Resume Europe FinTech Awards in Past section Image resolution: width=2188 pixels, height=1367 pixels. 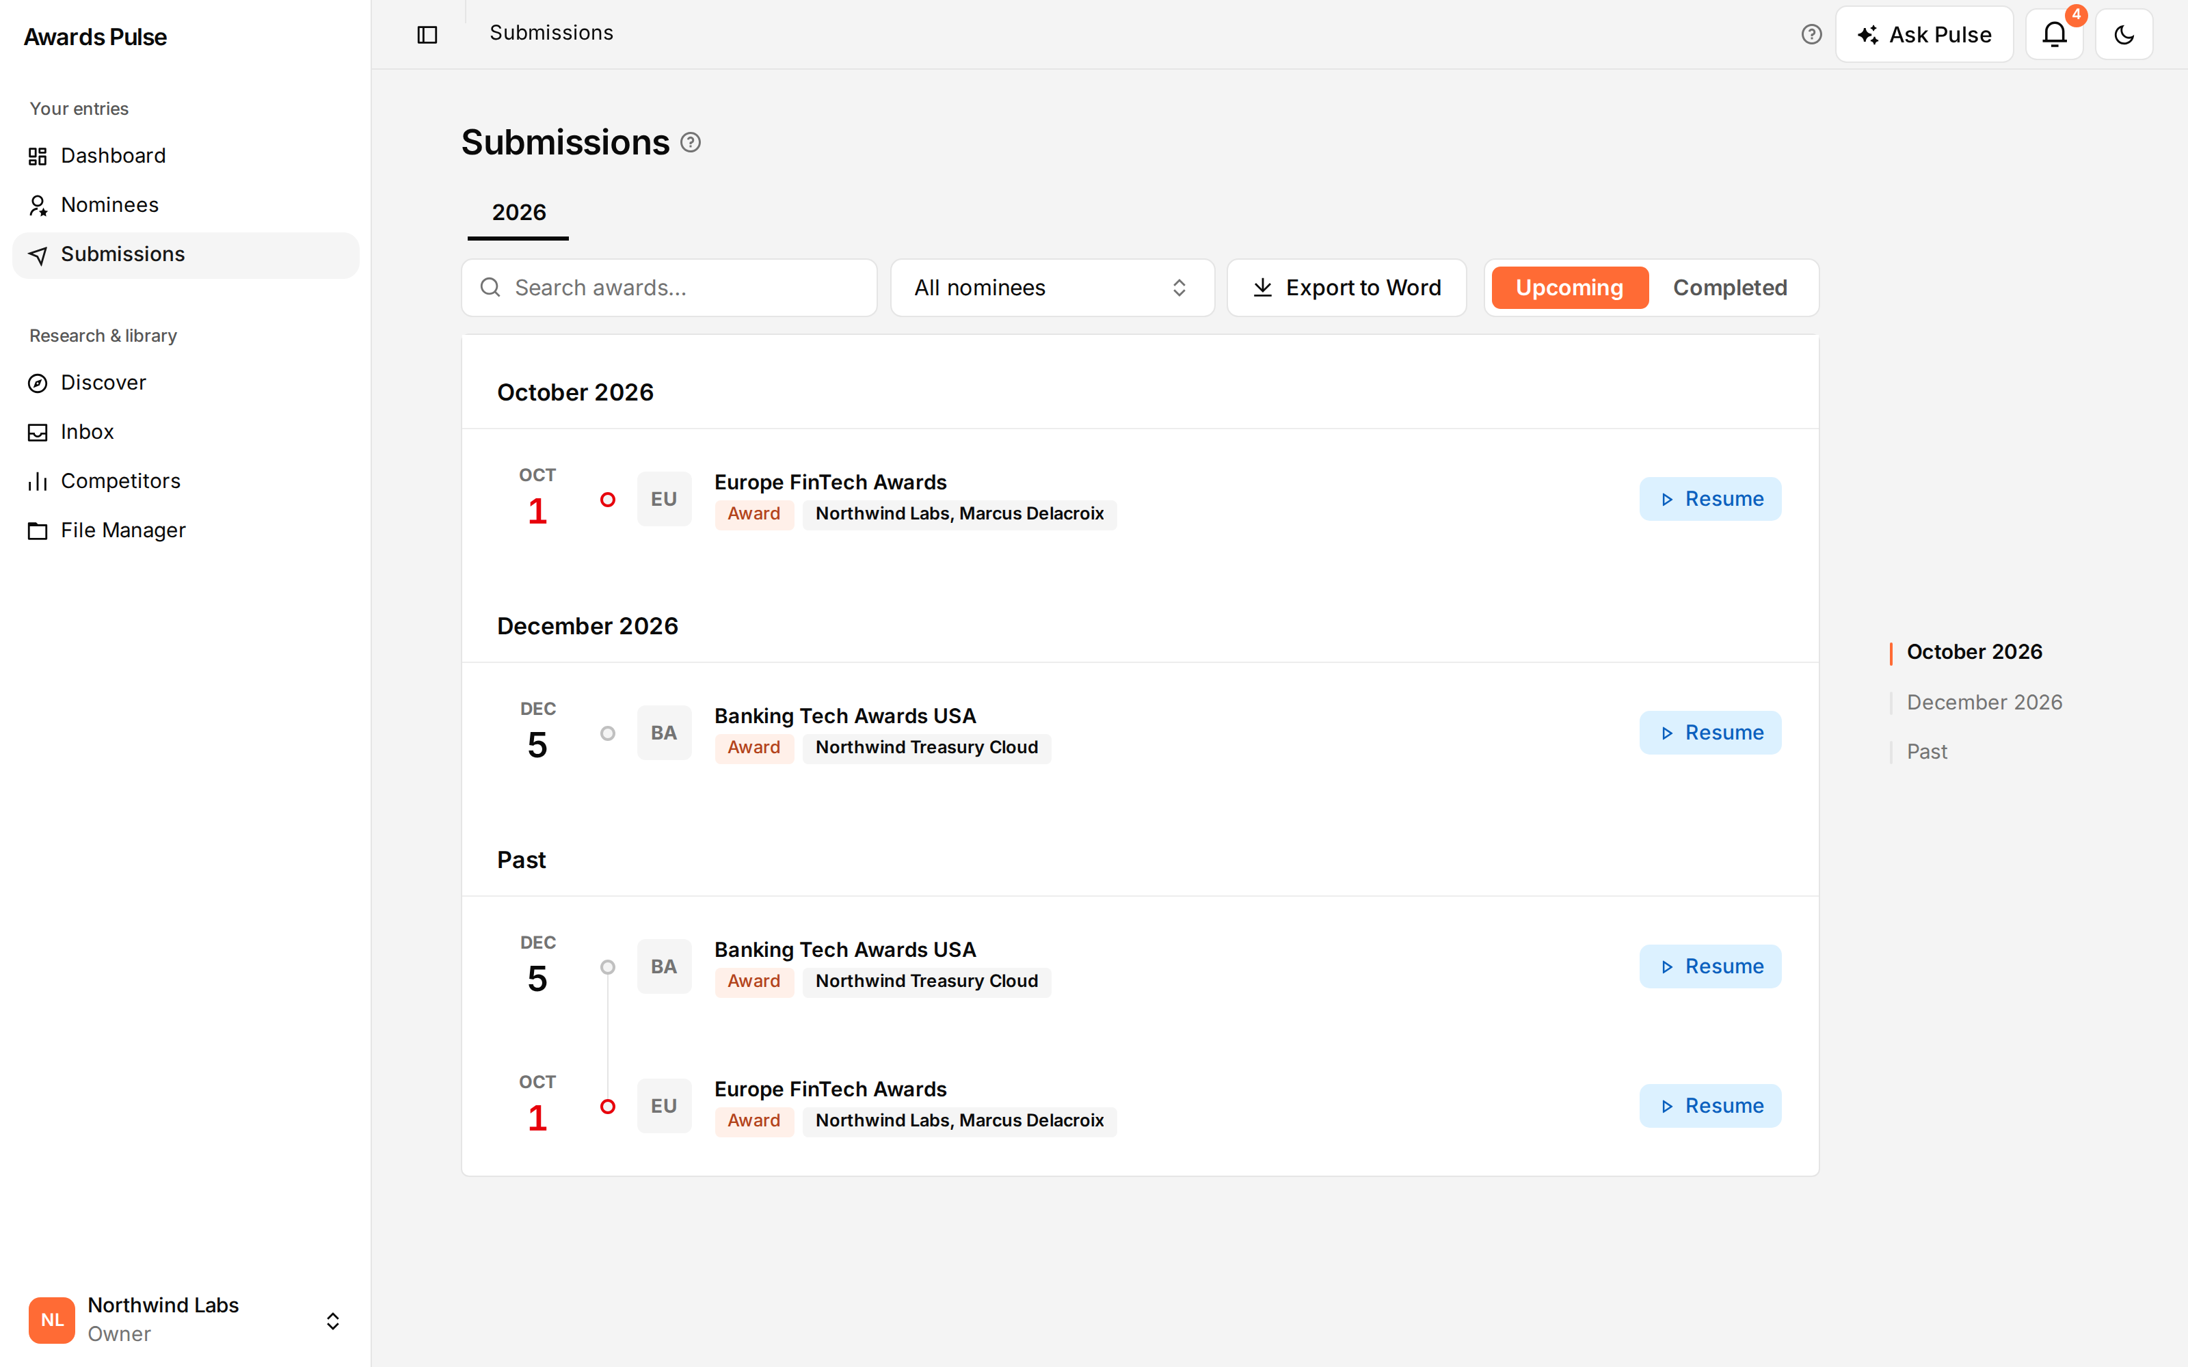1709,1106
